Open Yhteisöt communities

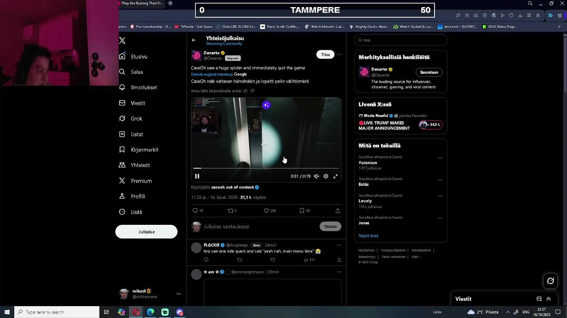click(135, 165)
